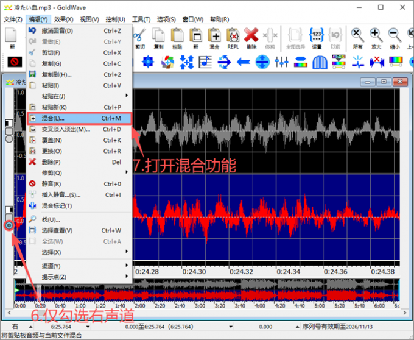Open the 控制(U) menu

coord(115,19)
